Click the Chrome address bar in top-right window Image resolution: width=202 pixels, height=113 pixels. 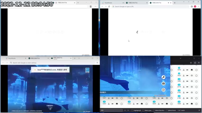click(x=150, y=7)
